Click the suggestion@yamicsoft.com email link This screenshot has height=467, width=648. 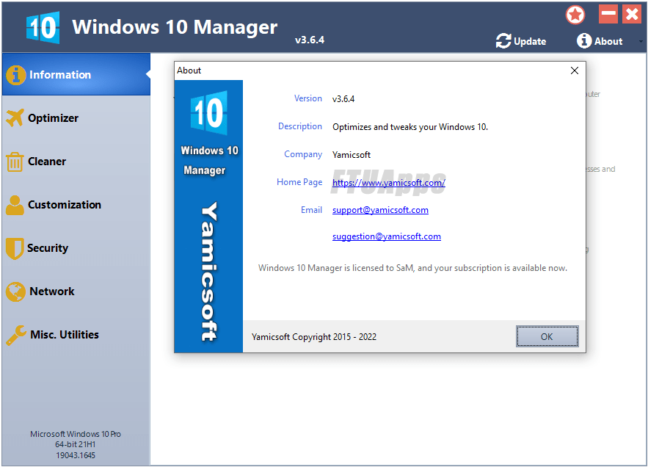(387, 236)
